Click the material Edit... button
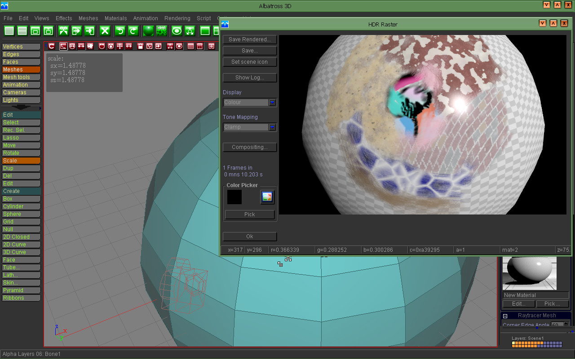Viewport: 575px width, 359px height. pos(519,304)
